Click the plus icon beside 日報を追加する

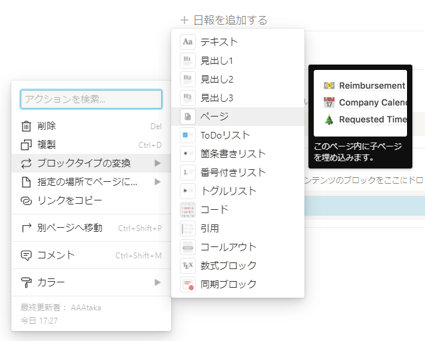(185, 20)
